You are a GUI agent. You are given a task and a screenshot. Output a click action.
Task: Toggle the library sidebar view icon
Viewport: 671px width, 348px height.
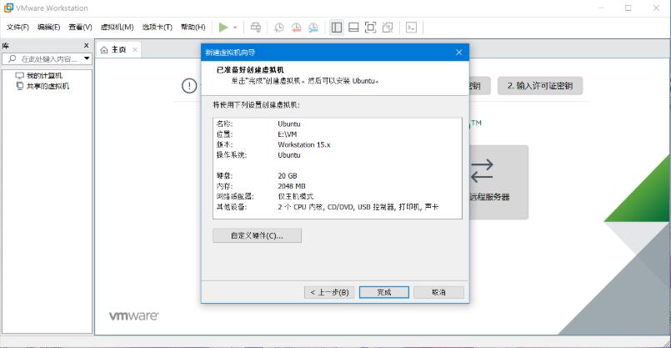(337, 28)
